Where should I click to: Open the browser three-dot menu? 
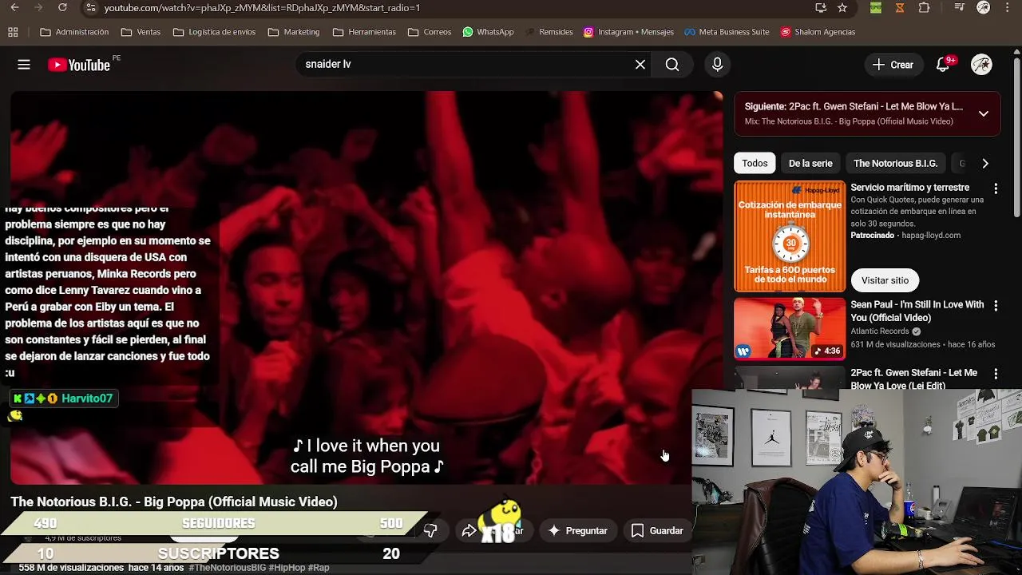pos(1008,8)
